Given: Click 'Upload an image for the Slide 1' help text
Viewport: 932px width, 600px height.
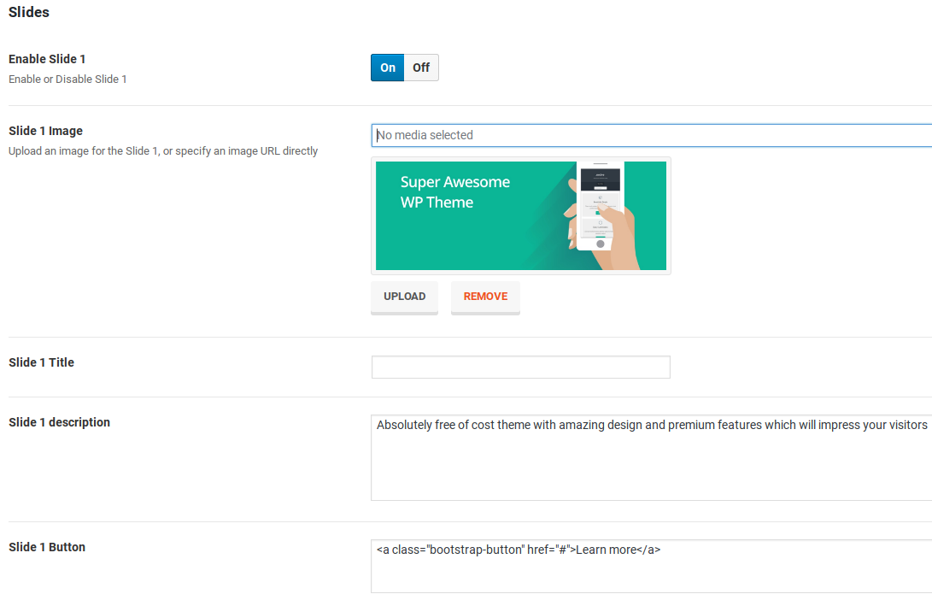Looking at the screenshot, I should point(163,151).
